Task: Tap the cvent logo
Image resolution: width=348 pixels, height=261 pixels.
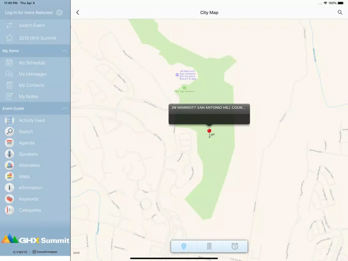Action: (x=20, y=252)
